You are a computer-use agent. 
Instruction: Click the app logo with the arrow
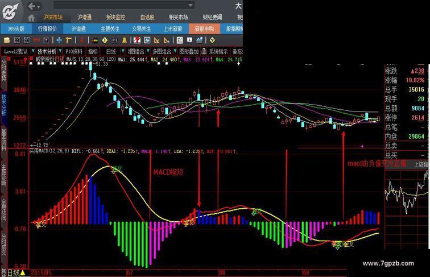(x=10, y=11)
